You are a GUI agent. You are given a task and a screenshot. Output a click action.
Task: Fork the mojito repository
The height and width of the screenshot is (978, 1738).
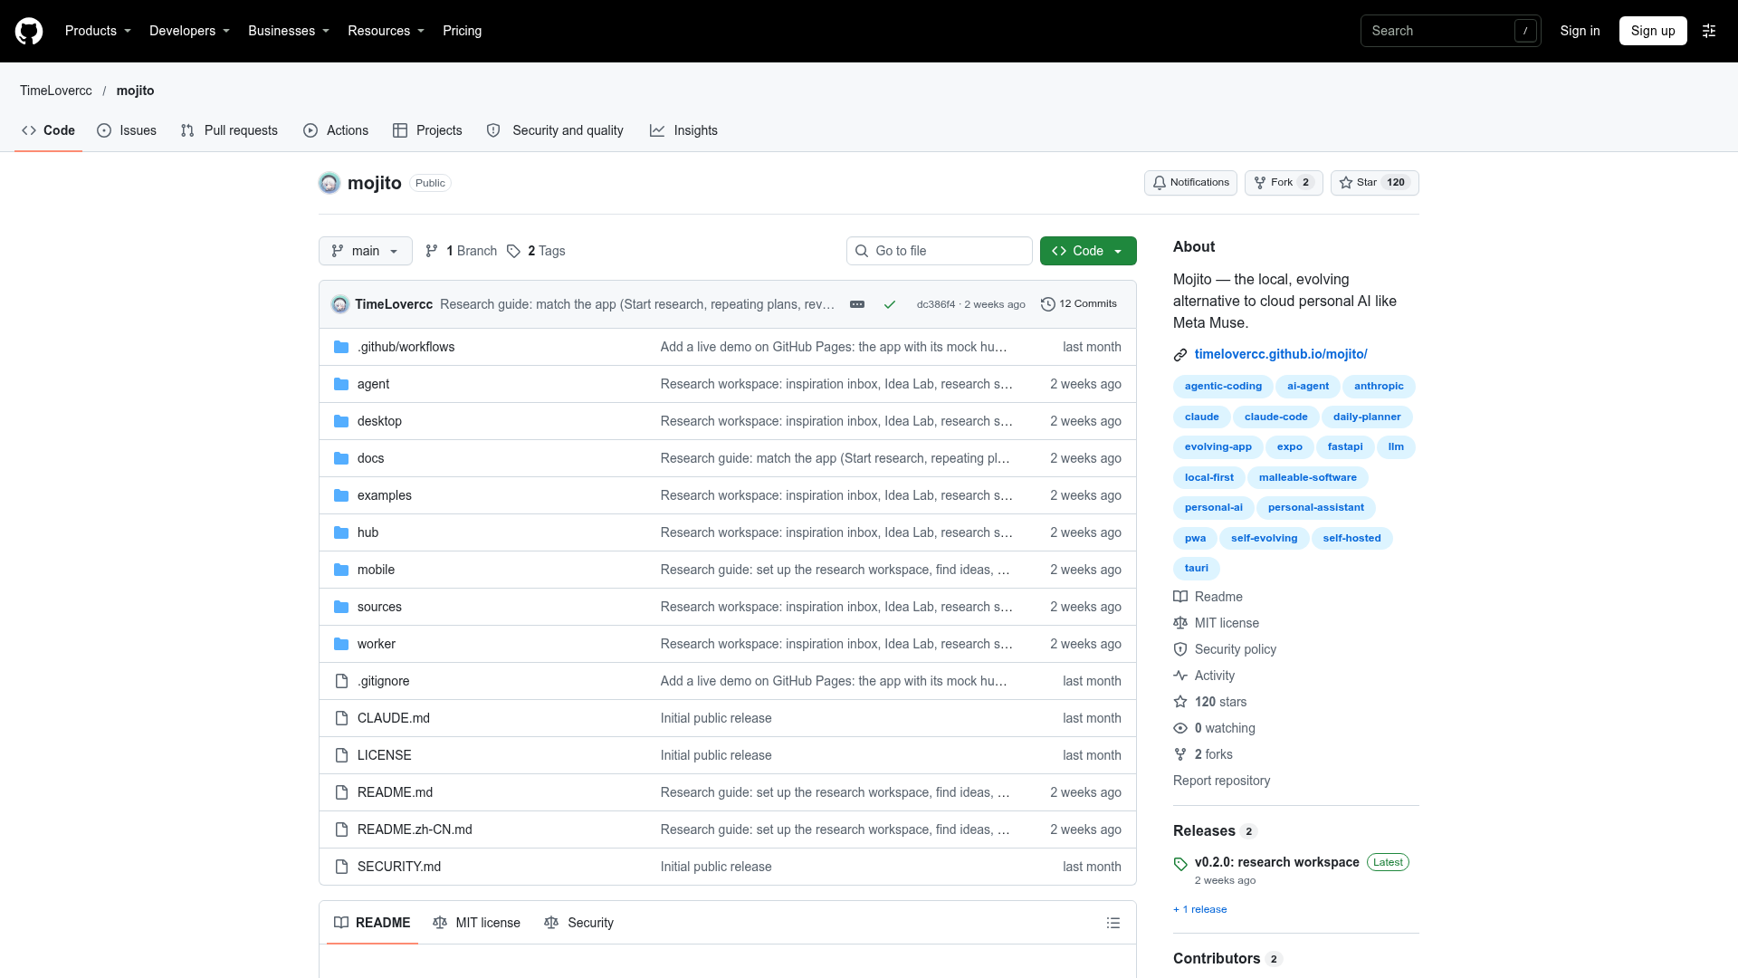[1284, 183]
